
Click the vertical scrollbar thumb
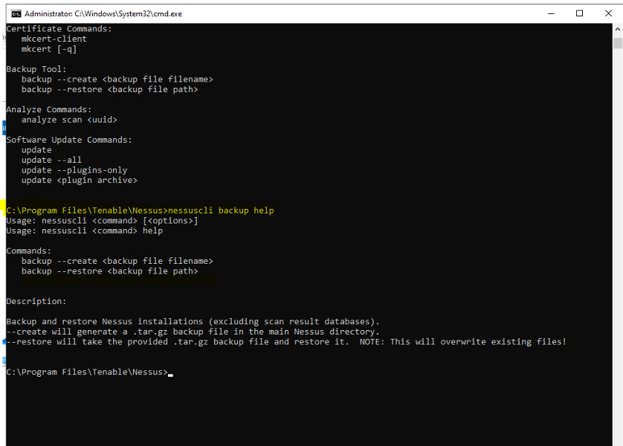point(618,43)
